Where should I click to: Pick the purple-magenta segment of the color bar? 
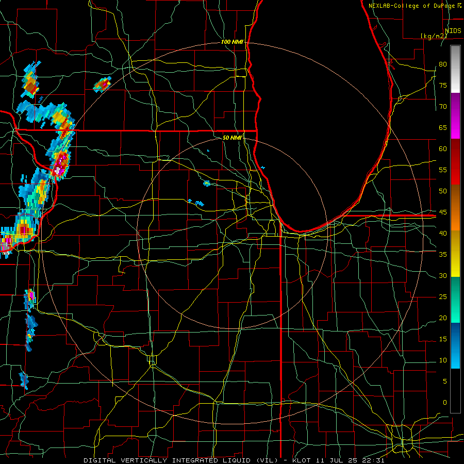click(455, 115)
